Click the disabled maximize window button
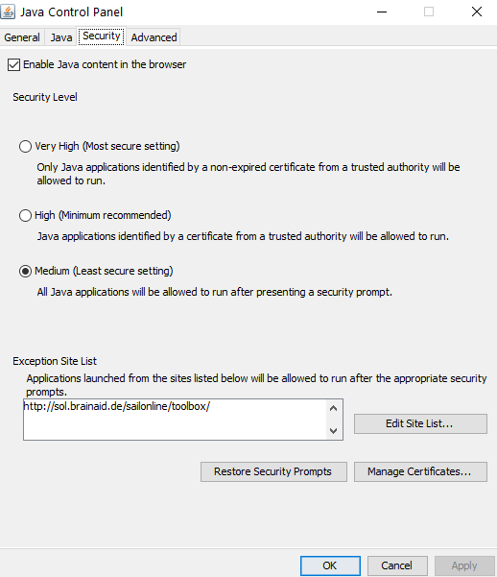Viewport: 497px width, 577px height. (429, 12)
